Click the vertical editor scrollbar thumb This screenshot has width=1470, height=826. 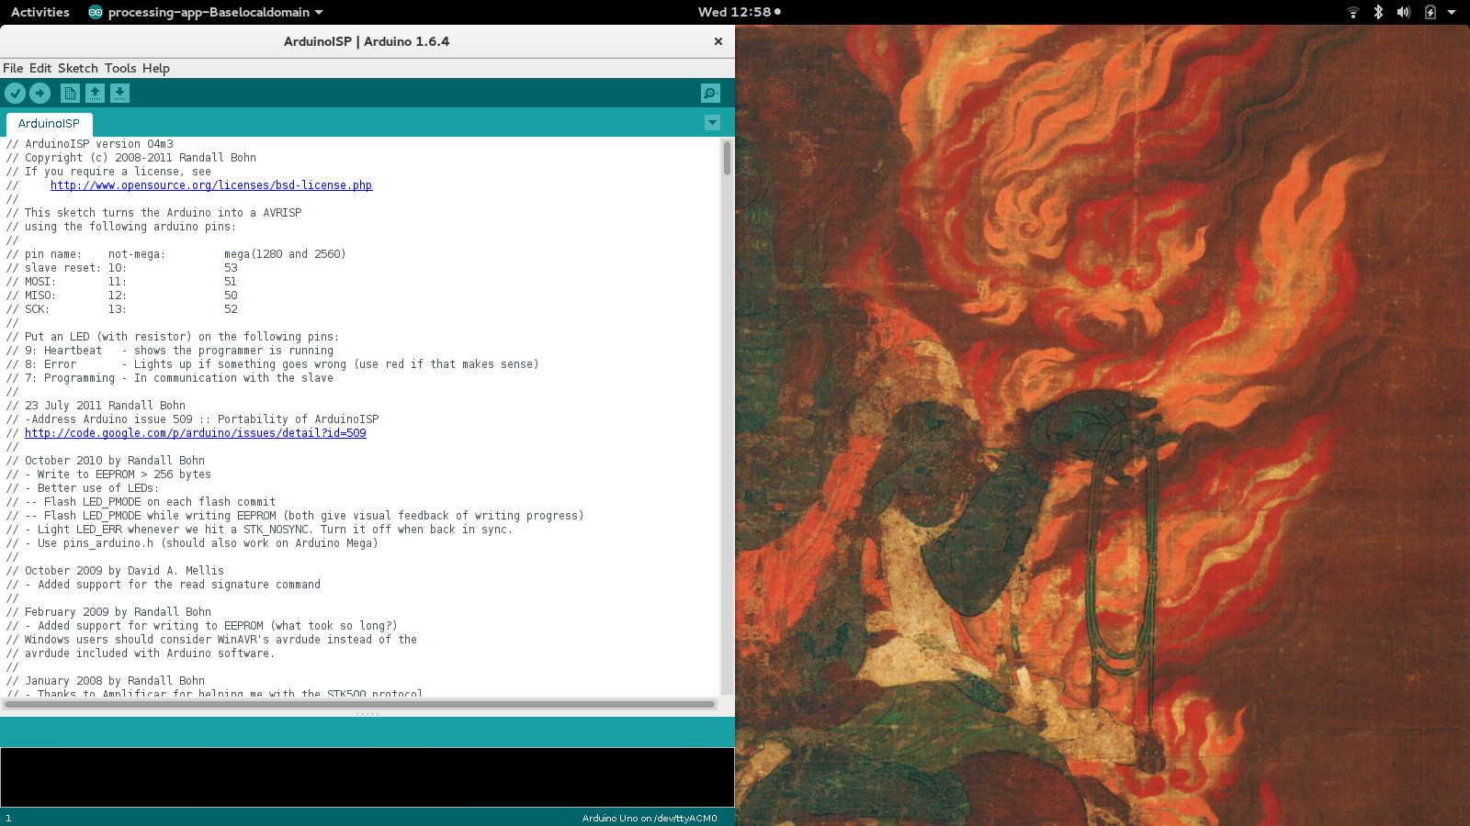point(727,158)
